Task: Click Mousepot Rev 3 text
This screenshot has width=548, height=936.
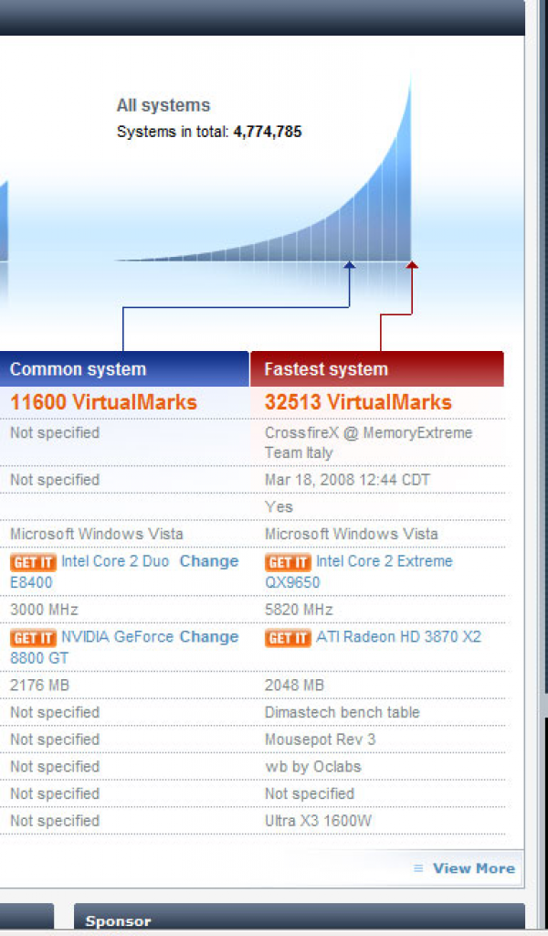Action: [321, 739]
